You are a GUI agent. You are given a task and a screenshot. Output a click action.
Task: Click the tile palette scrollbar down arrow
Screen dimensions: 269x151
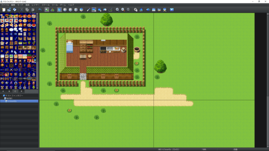37,88
